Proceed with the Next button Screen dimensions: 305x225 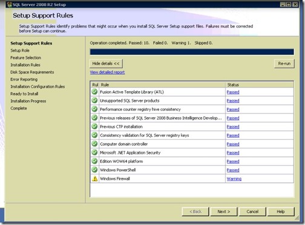click(224, 212)
